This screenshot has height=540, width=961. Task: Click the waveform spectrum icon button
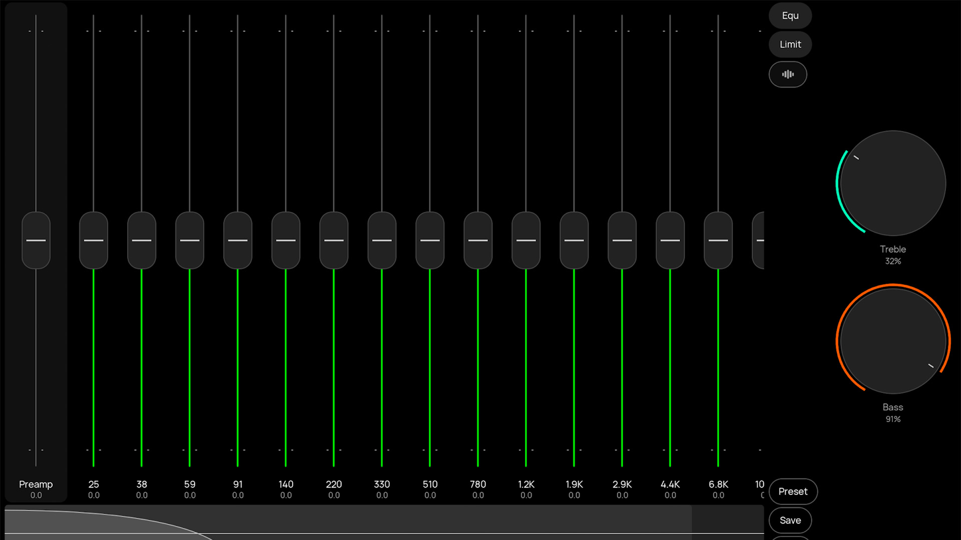tap(788, 74)
